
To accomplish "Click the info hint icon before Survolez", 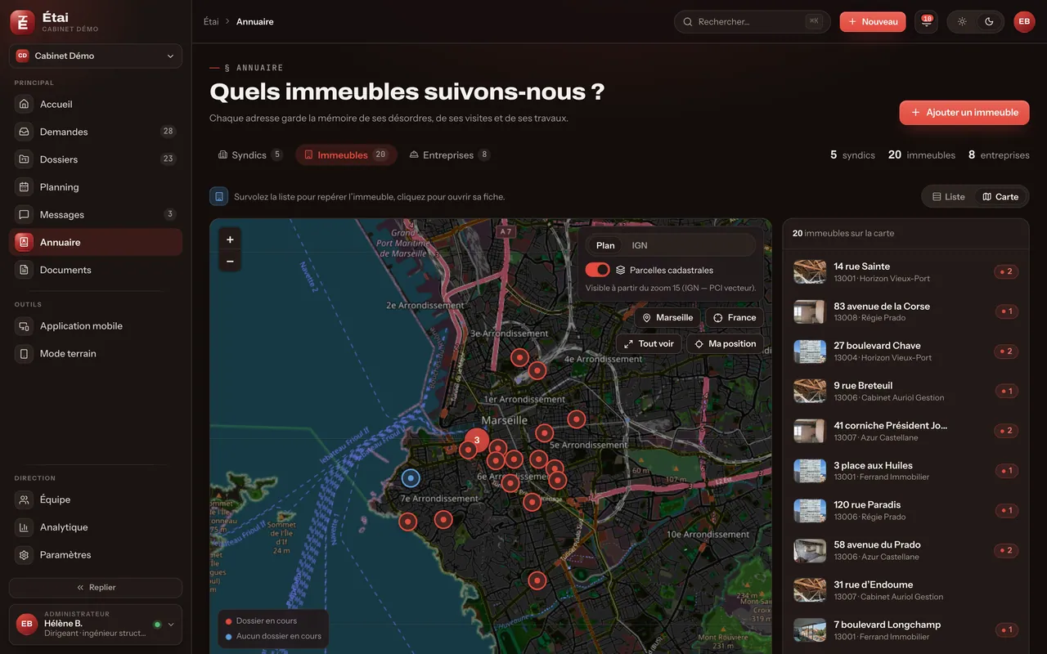I will pyautogui.click(x=218, y=196).
